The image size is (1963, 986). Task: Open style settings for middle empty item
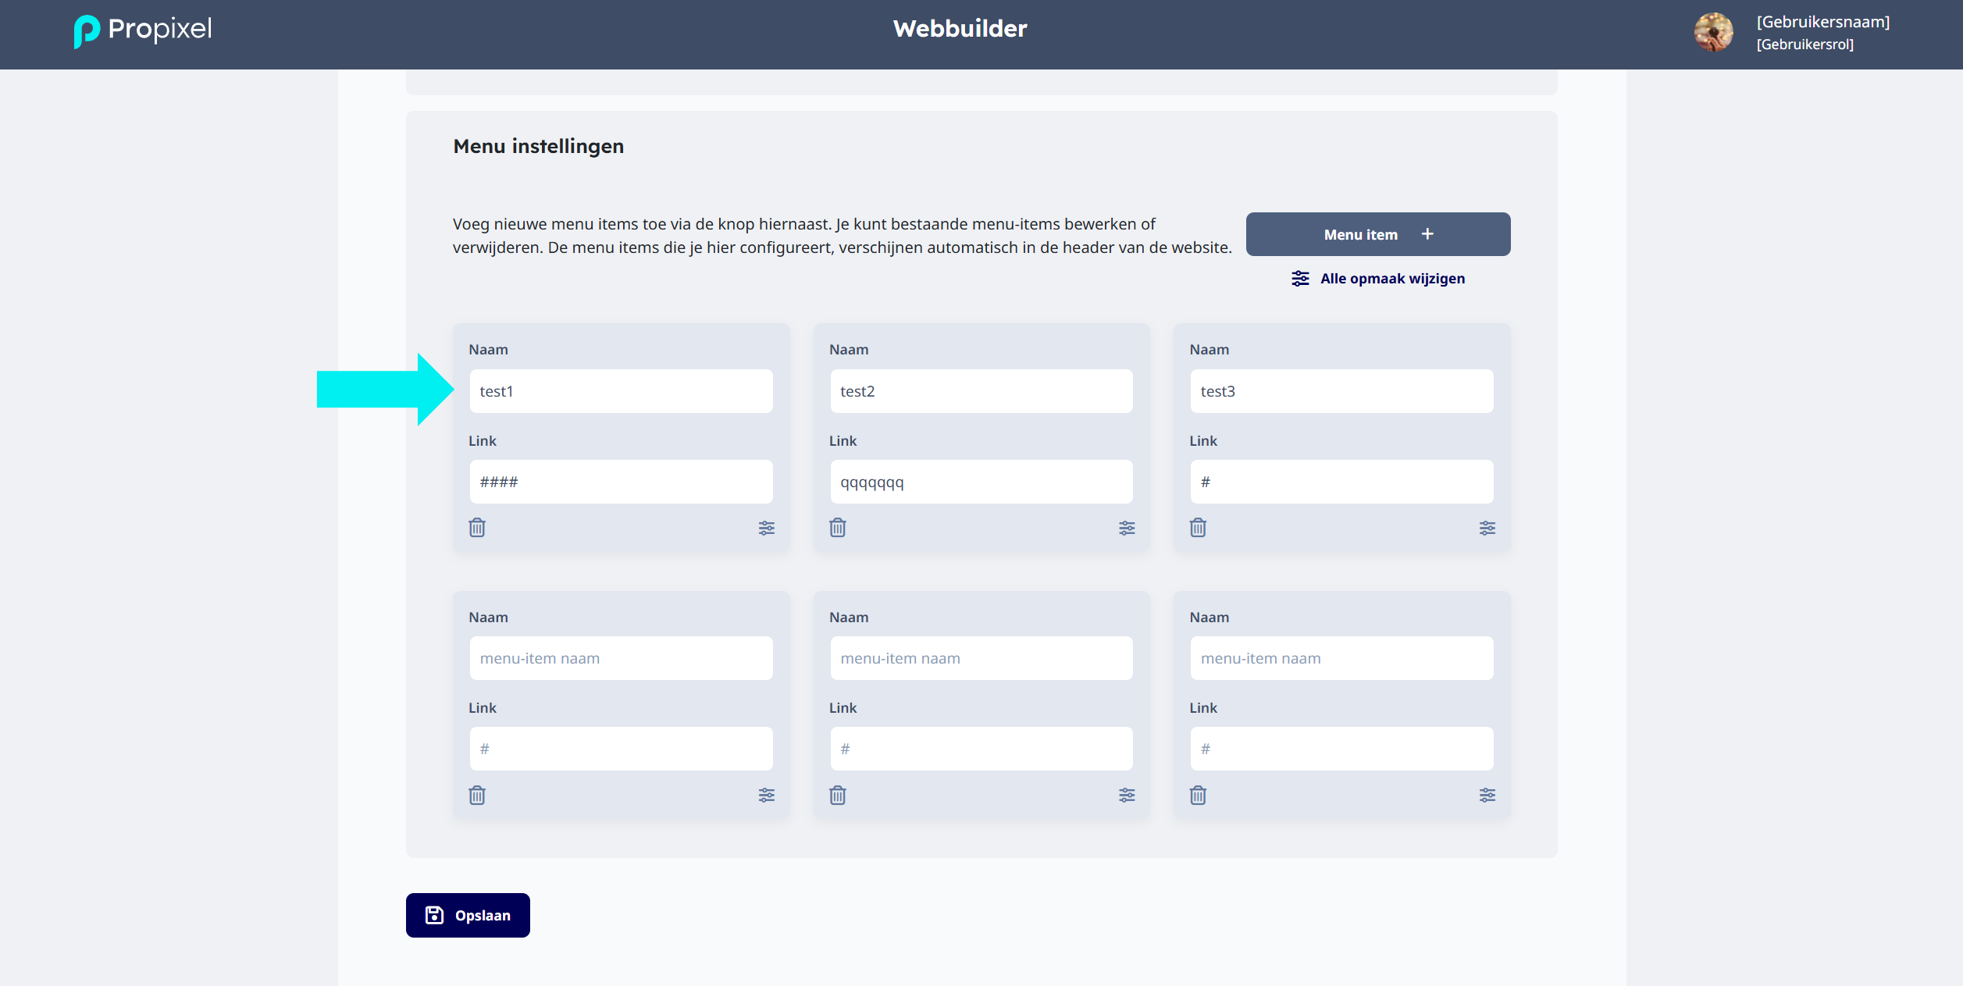(x=1127, y=795)
